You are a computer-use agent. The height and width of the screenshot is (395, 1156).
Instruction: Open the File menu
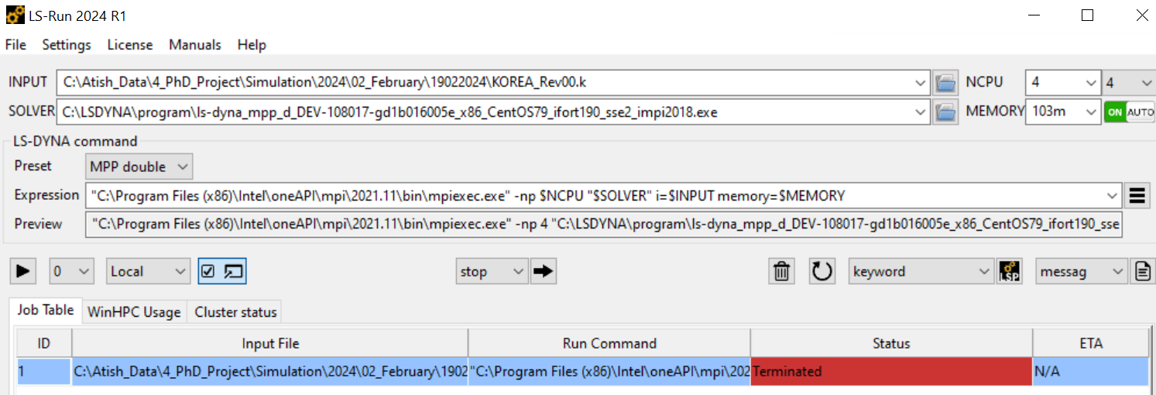click(15, 45)
